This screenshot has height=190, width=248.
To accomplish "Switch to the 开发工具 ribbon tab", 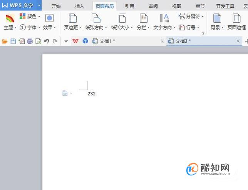I will pyautogui.click(x=225, y=6).
